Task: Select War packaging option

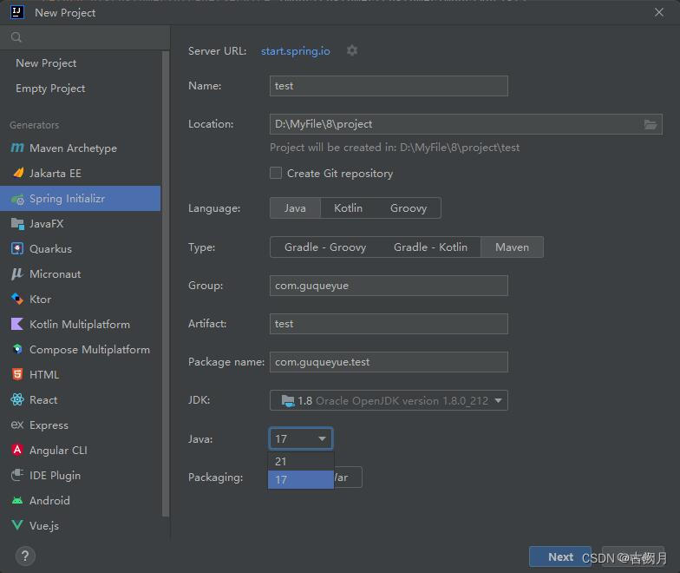Action: [x=347, y=477]
